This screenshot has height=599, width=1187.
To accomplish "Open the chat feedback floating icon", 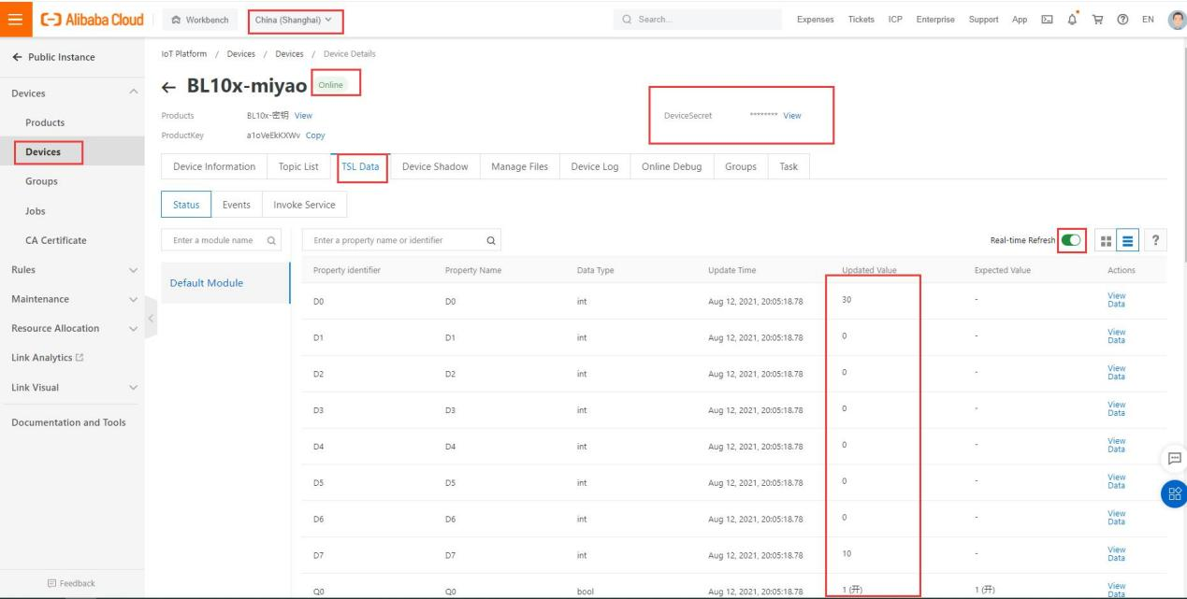I will point(1173,458).
